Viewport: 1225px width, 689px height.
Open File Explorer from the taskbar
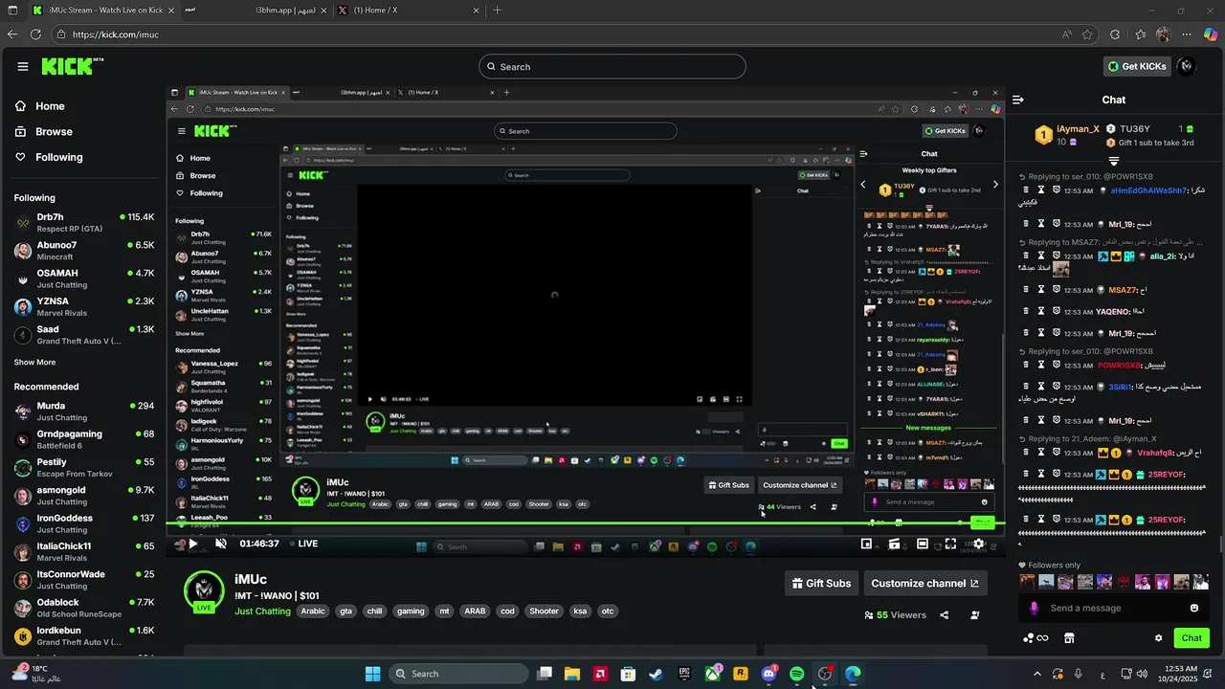pos(571,674)
